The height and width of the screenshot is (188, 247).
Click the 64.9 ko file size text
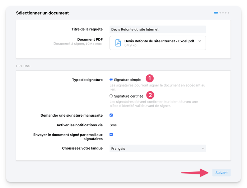(130, 45)
